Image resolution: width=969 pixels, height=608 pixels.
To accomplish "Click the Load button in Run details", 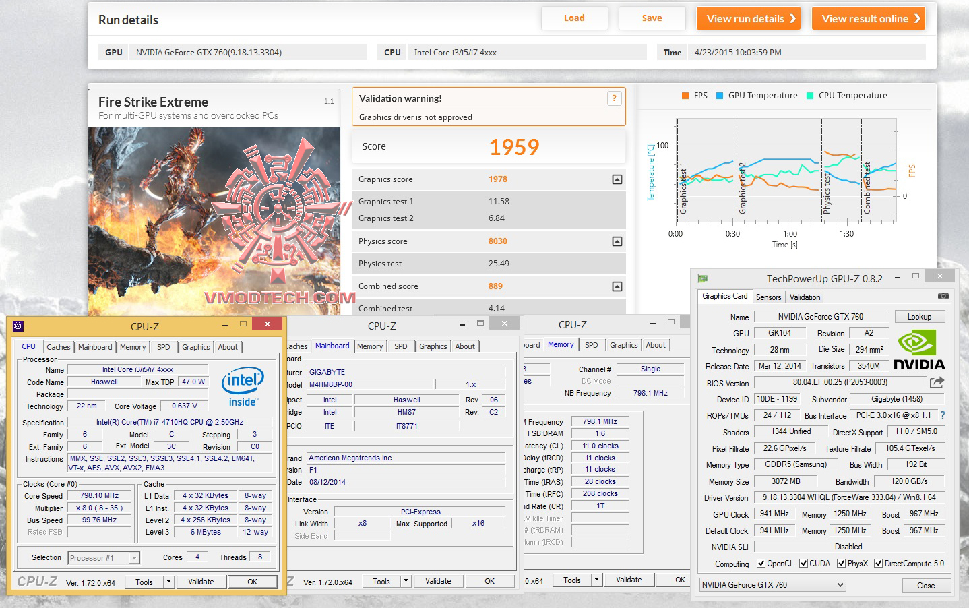I will (x=574, y=18).
